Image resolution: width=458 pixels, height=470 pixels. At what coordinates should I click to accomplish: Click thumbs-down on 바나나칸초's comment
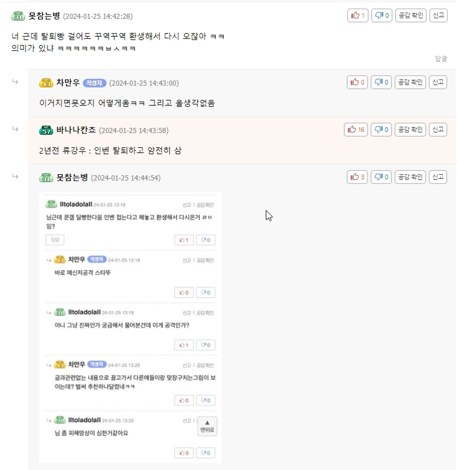381,130
